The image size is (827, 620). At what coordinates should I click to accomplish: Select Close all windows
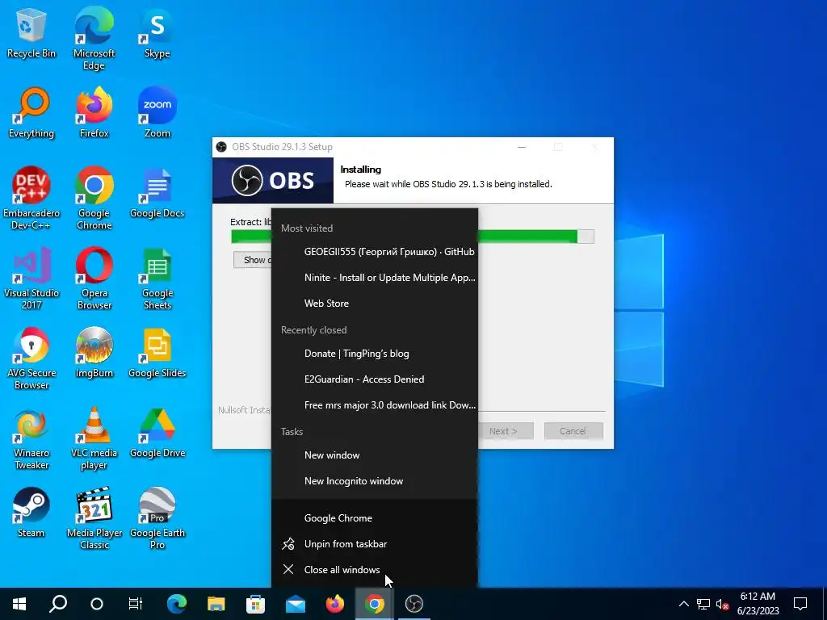coord(375,569)
